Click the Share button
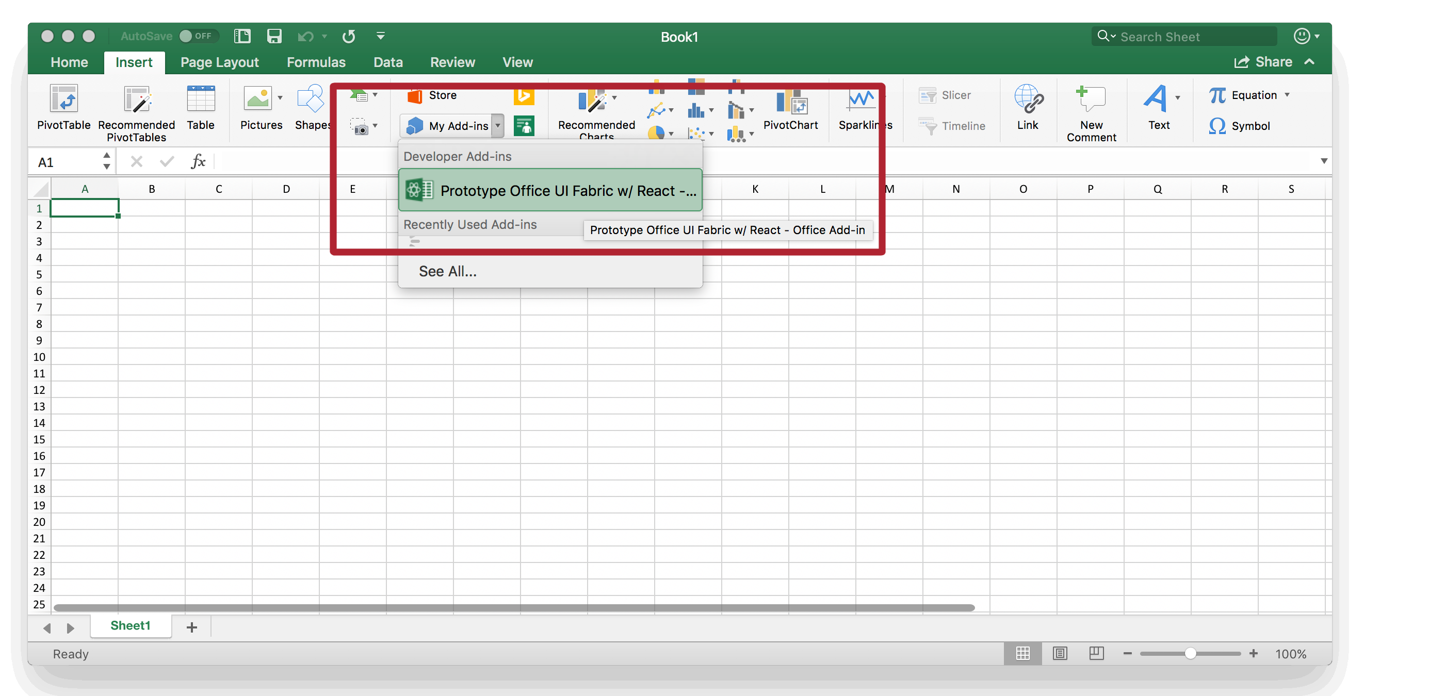1429x696 pixels. click(x=1264, y=62)
